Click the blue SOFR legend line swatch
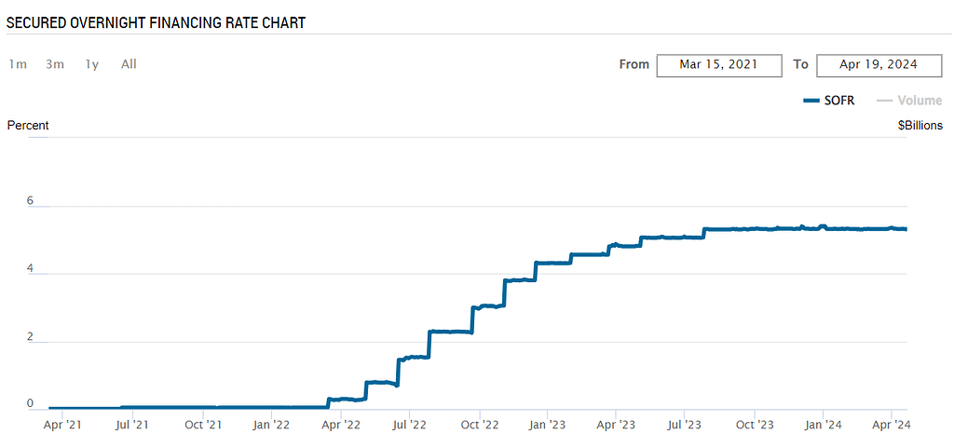The width and height of the screenshot is (954, 448). pos(811,101)
